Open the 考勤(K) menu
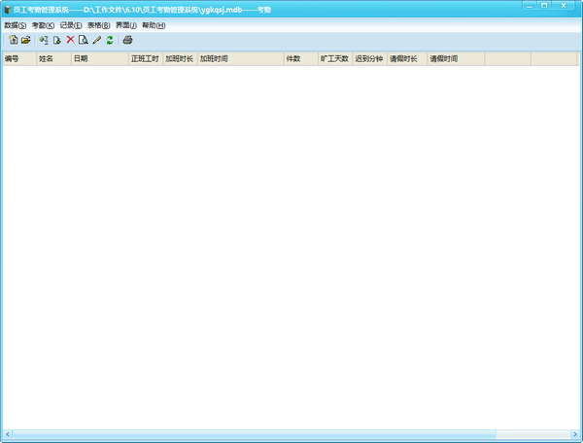The image size is (583, 443). click(x=43, y=24)
